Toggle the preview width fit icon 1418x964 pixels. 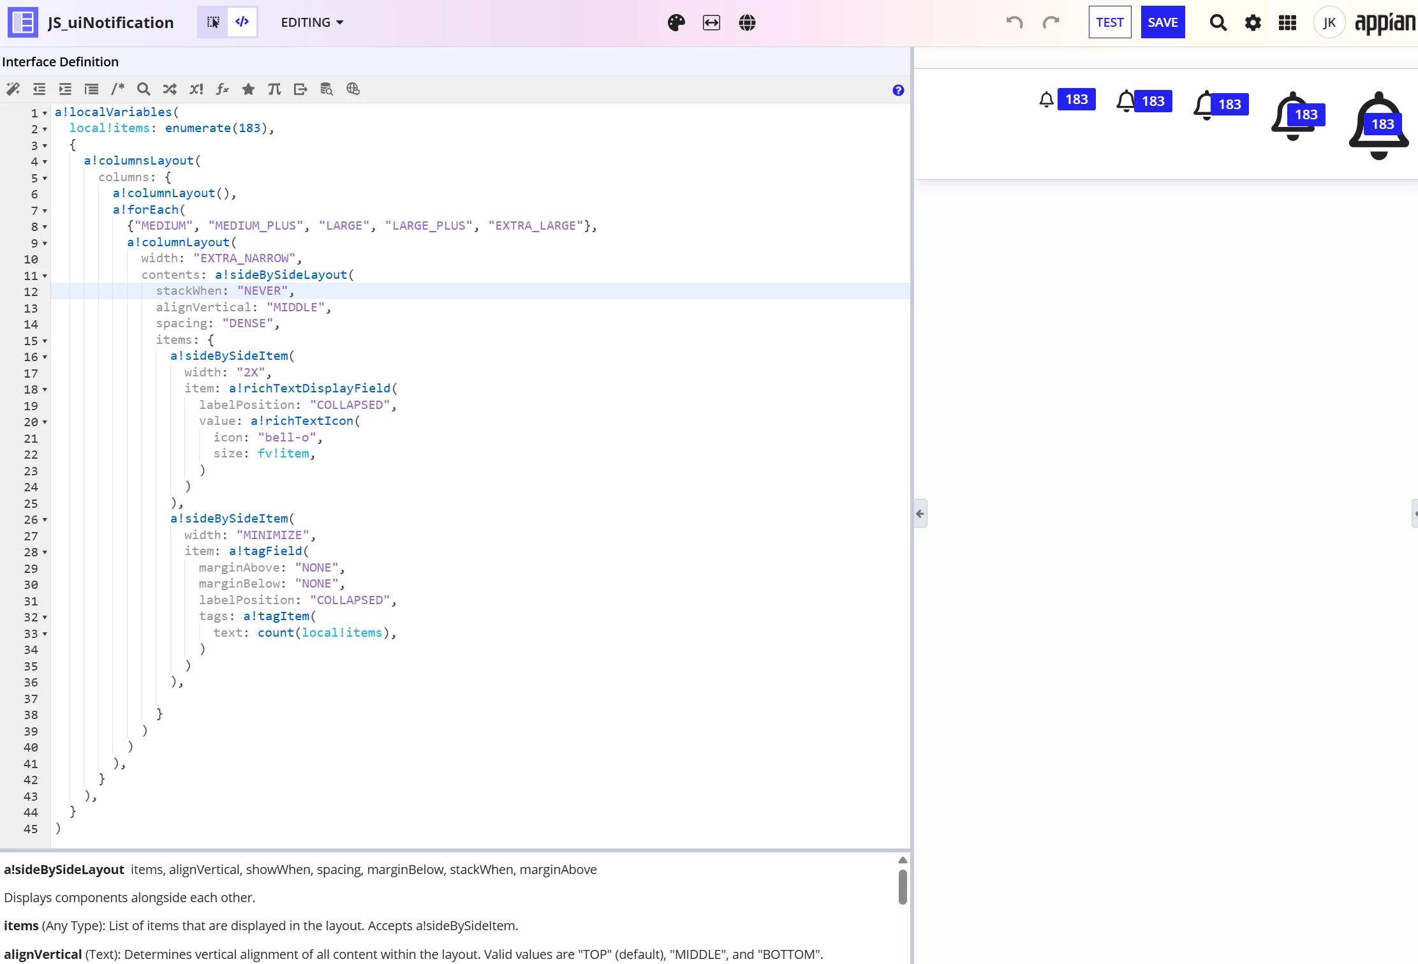[x=711, y=23]
